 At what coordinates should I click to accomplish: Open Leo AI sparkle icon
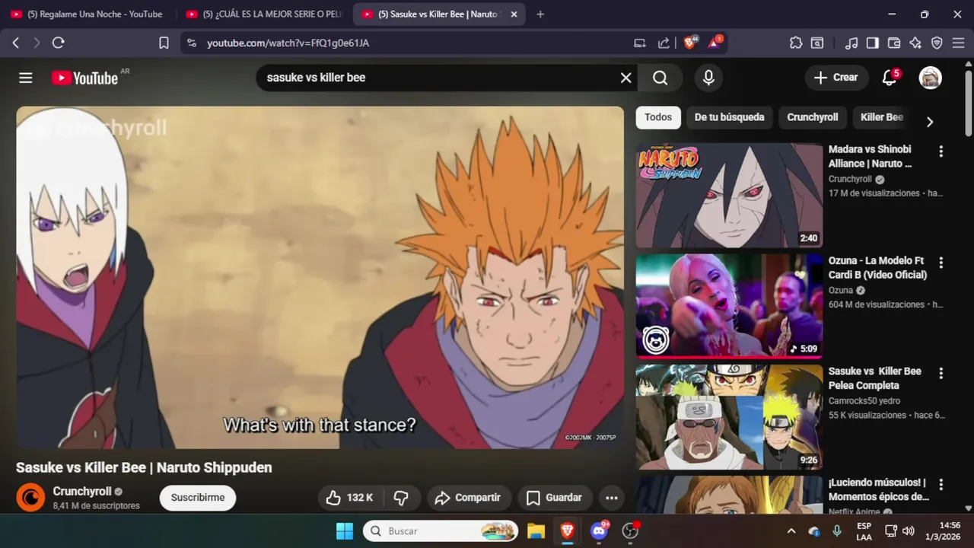click(915, 43)
